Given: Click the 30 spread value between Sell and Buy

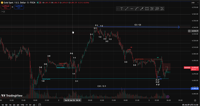Looking at the screenshot, I should [12, 7].
